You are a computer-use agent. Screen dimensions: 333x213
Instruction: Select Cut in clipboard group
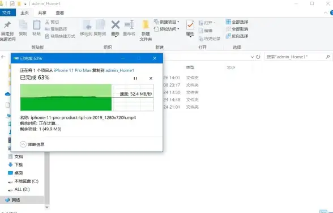(x=52, y=22)
